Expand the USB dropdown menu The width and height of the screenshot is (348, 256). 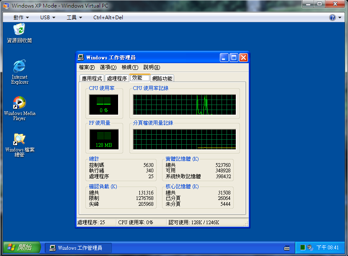[x=48, y=17]
